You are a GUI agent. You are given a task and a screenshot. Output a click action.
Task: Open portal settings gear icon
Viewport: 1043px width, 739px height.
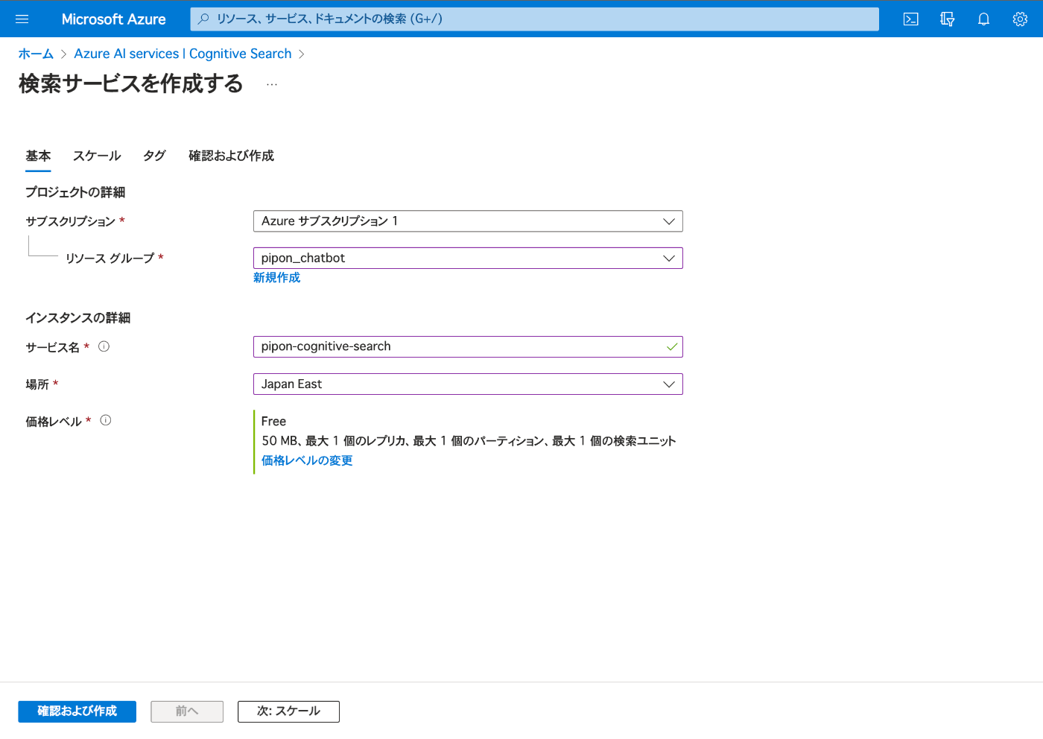1020,19
